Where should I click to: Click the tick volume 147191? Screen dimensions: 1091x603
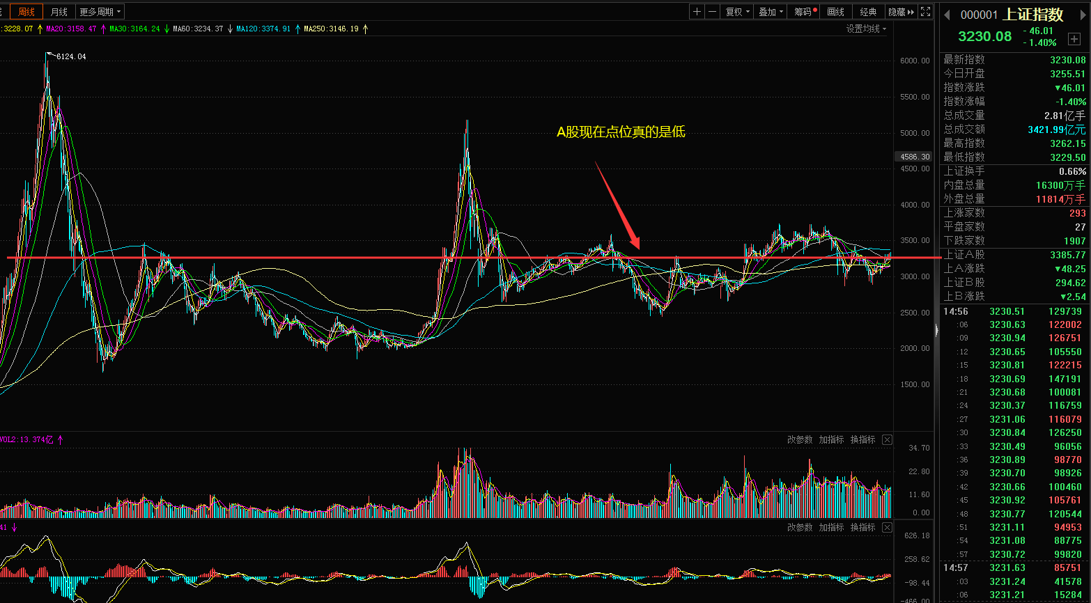pos(1065,379)
